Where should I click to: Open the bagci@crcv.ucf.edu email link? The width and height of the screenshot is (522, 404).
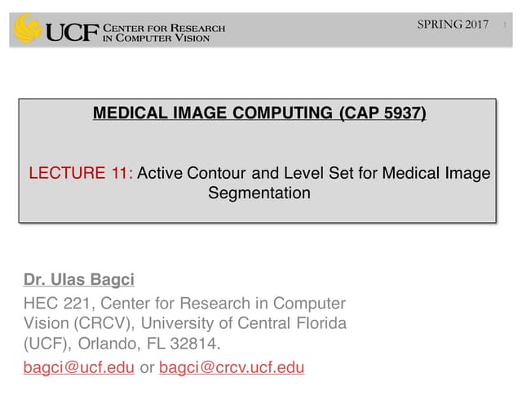[232, 367]
